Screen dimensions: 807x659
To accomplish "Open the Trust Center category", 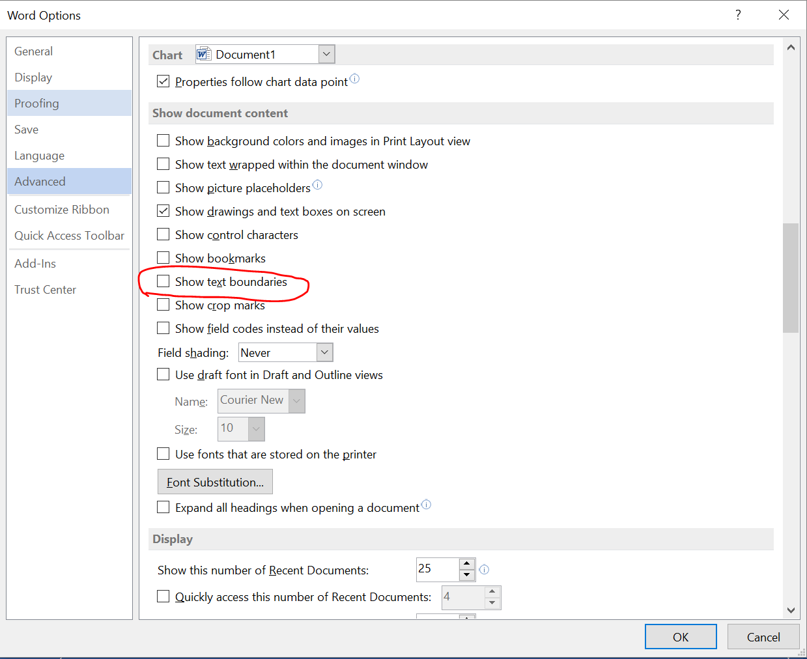I will pyautogui.click(x=69, y=290).
